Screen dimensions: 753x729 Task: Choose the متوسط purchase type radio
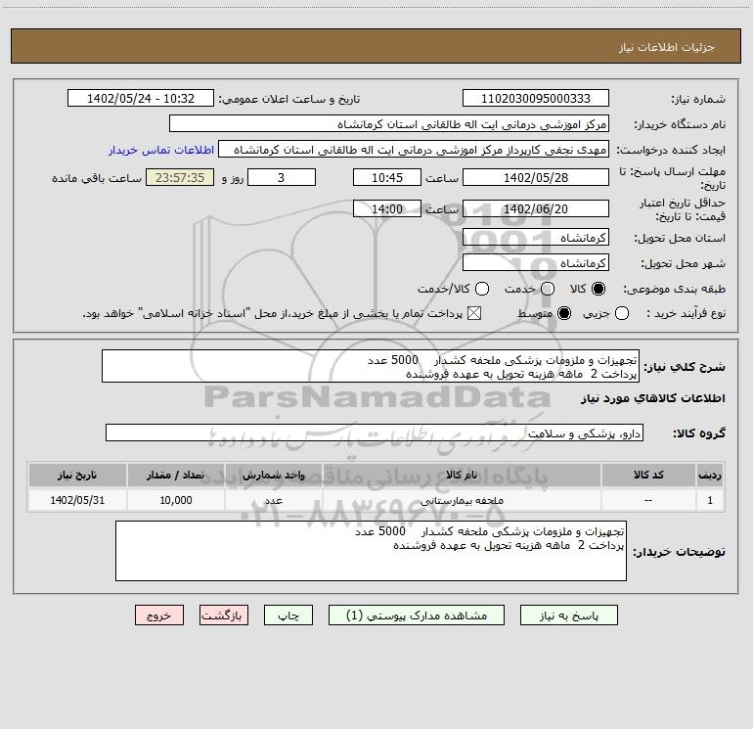[x=564, y=313]
